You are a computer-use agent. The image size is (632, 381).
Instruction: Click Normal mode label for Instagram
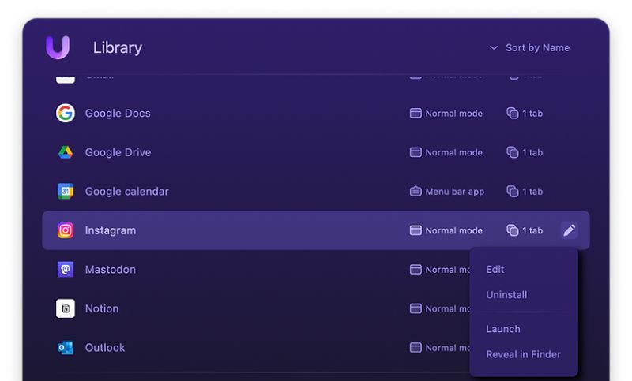453,230
